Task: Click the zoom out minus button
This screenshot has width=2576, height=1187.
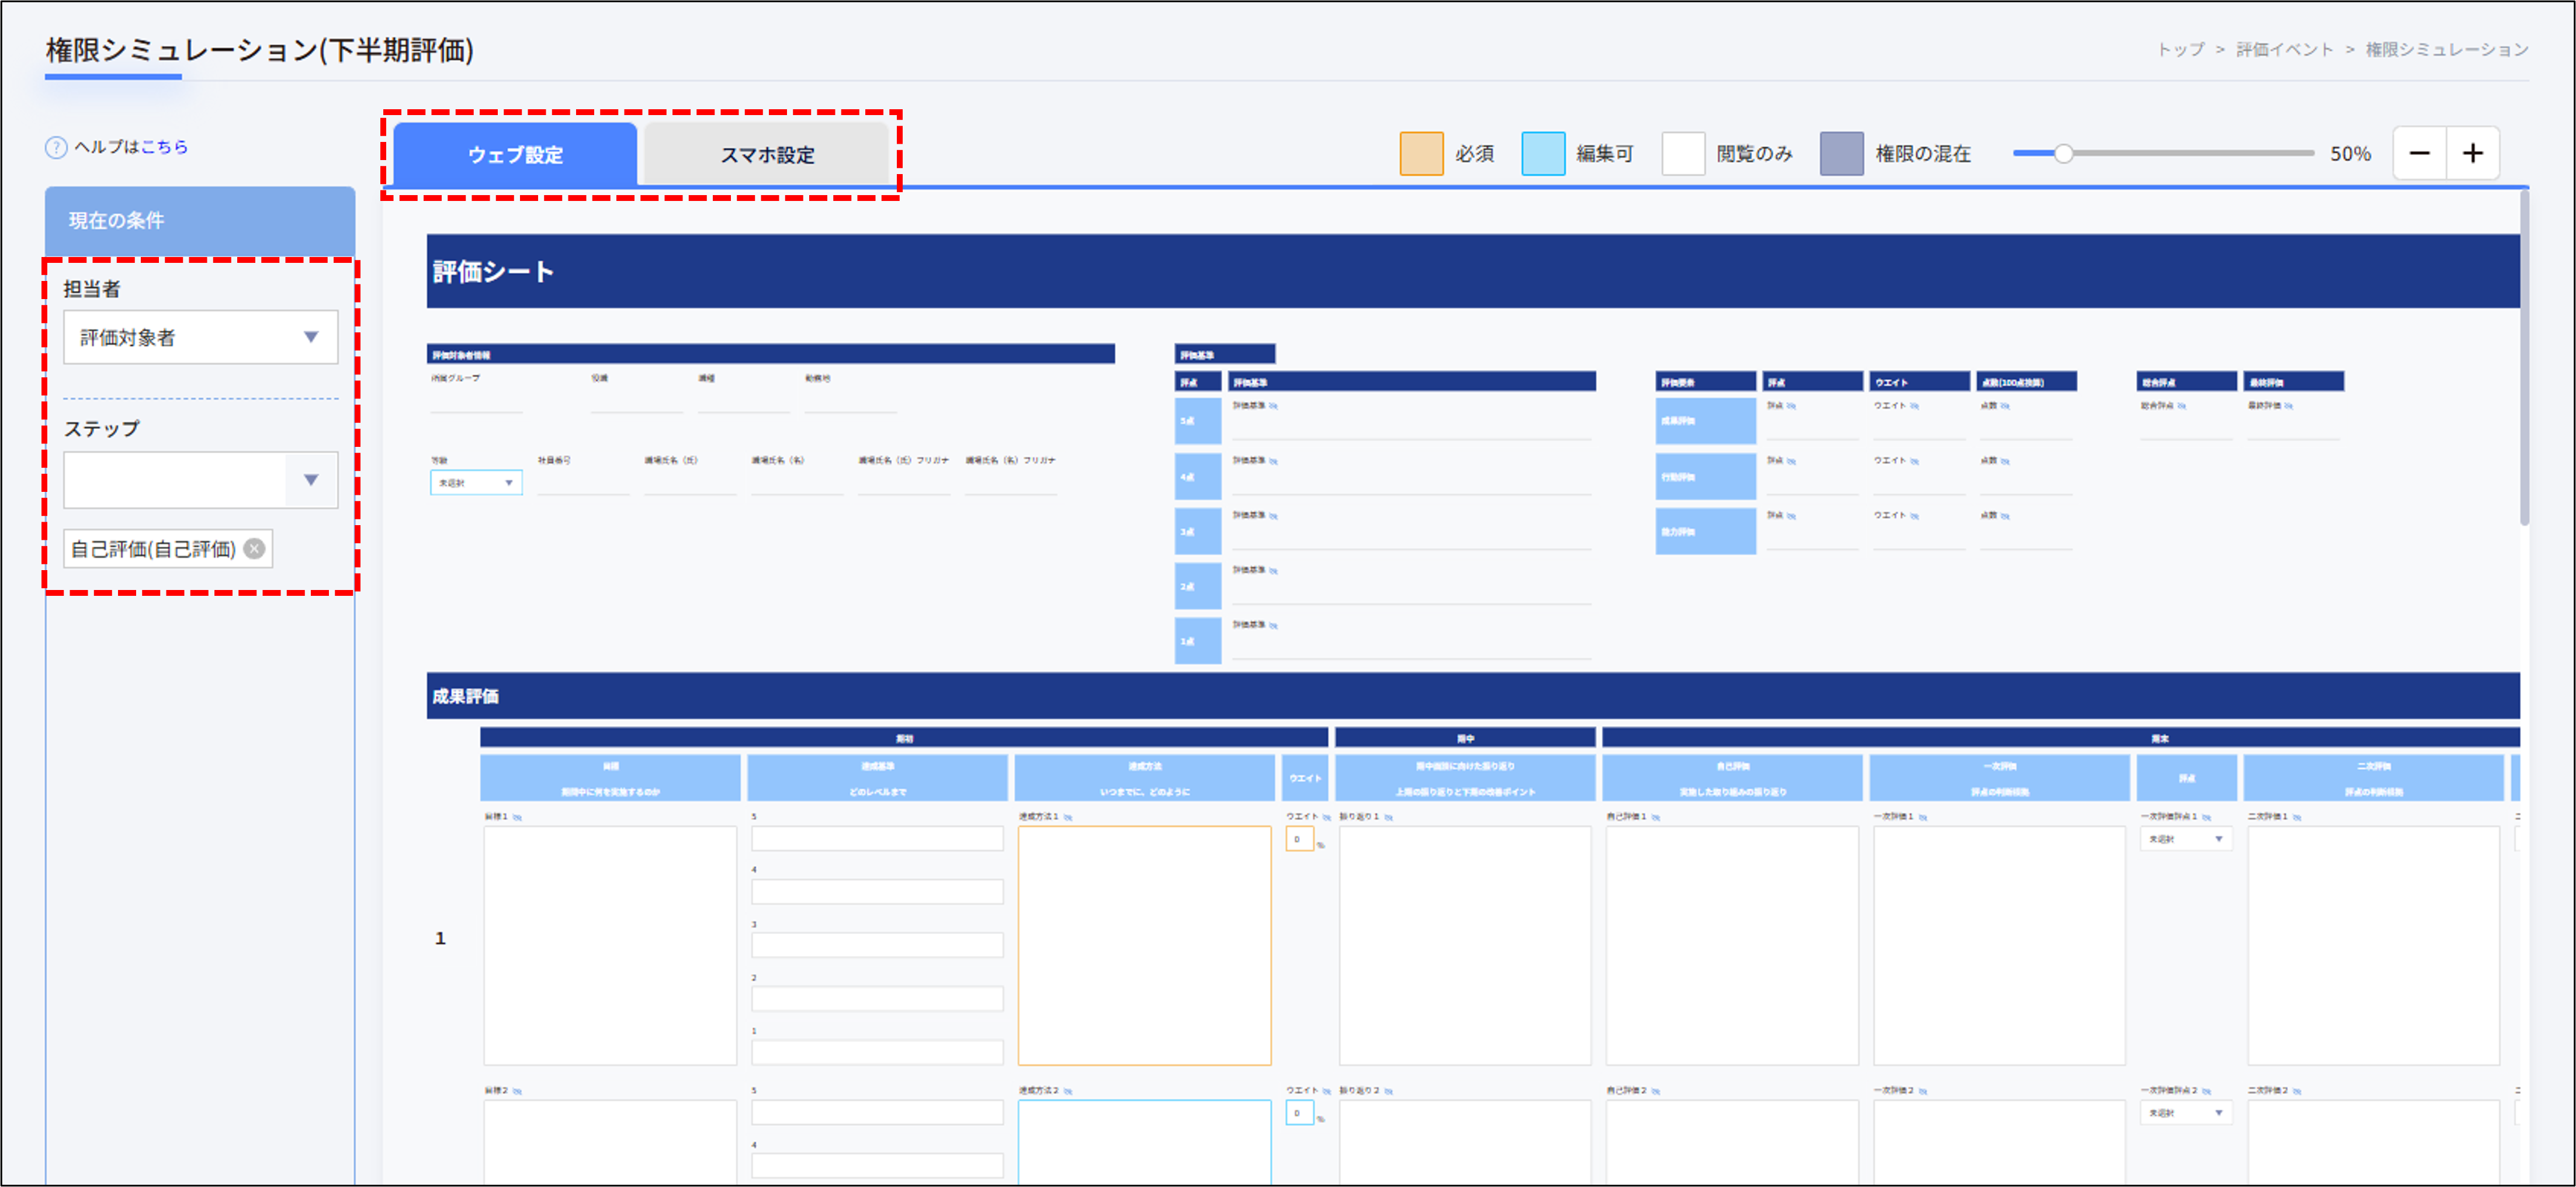Action: (x=2419, y=153)
